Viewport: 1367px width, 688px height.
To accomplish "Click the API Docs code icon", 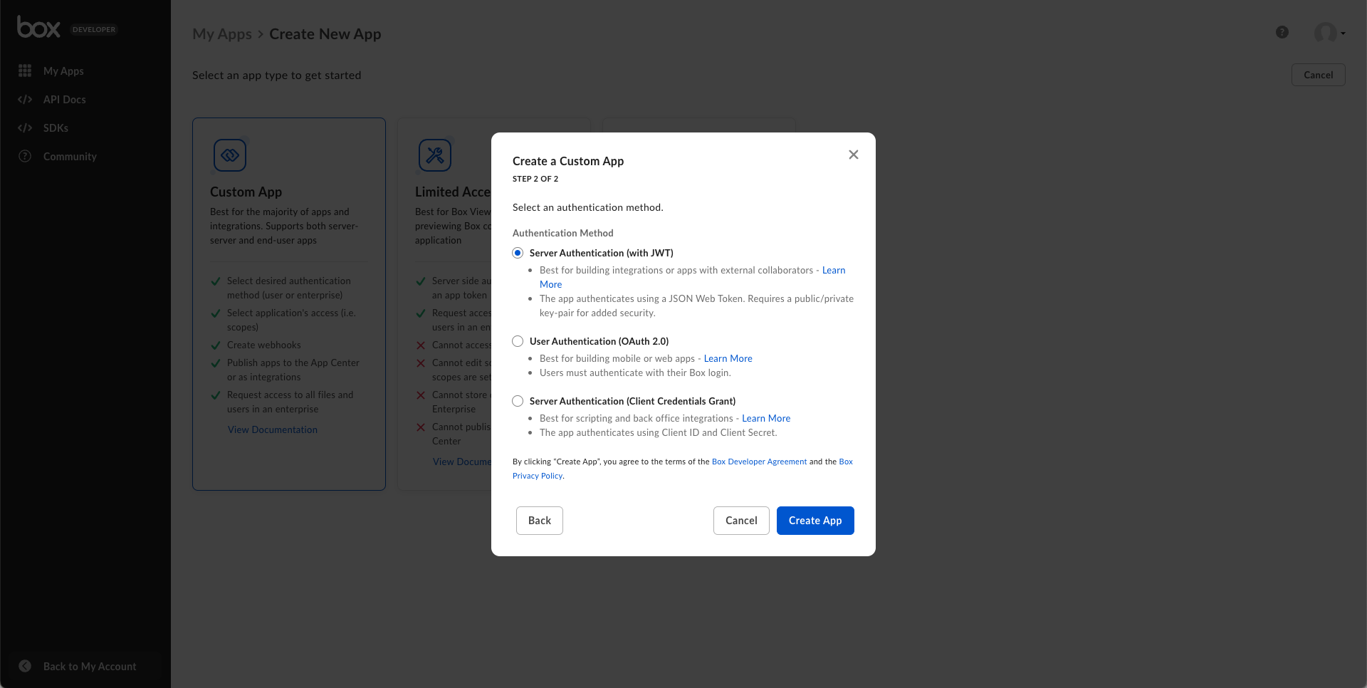I will 24,100.
